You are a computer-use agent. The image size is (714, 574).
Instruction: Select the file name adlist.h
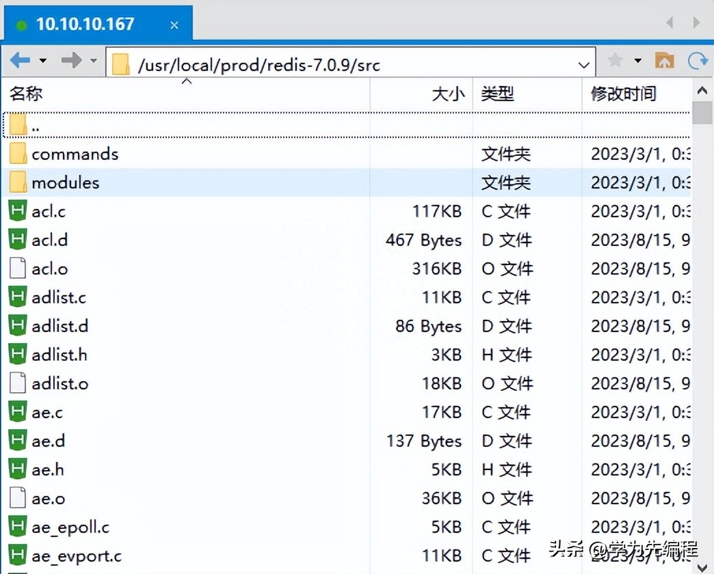pos(59,355)
